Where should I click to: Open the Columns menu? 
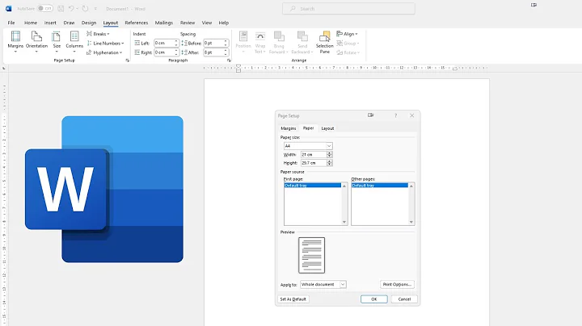pos(74,42)
